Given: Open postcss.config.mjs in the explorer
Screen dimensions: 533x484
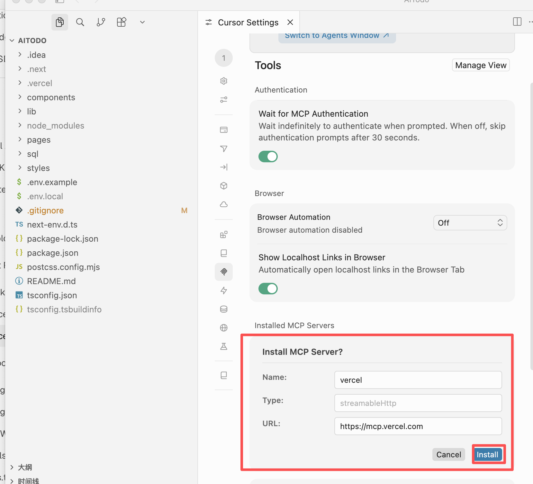Looking at the screenshot, I should click(63, 267).
